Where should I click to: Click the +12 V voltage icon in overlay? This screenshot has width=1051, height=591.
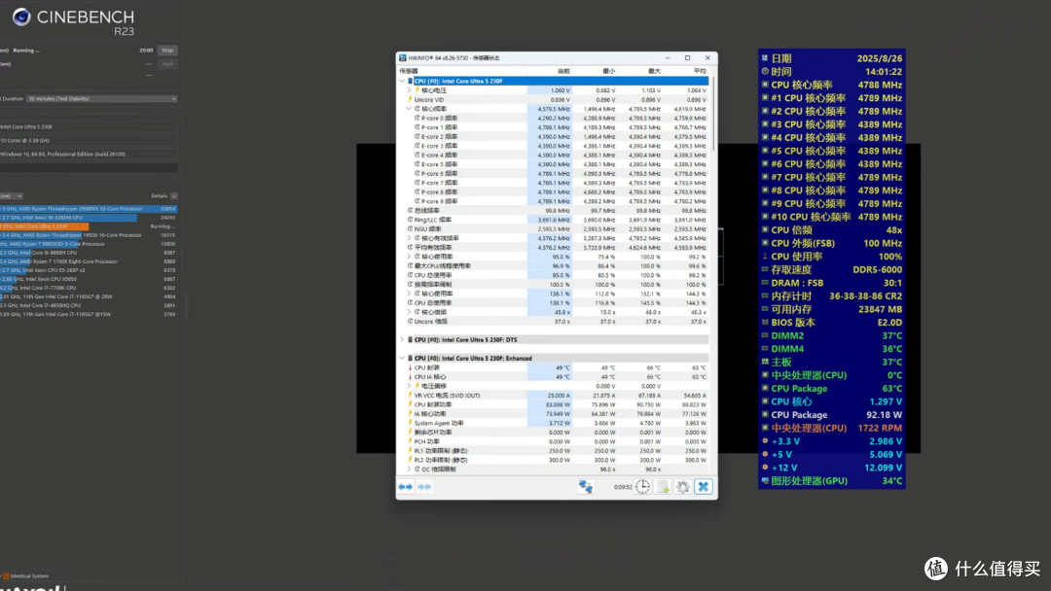[765, 468]
